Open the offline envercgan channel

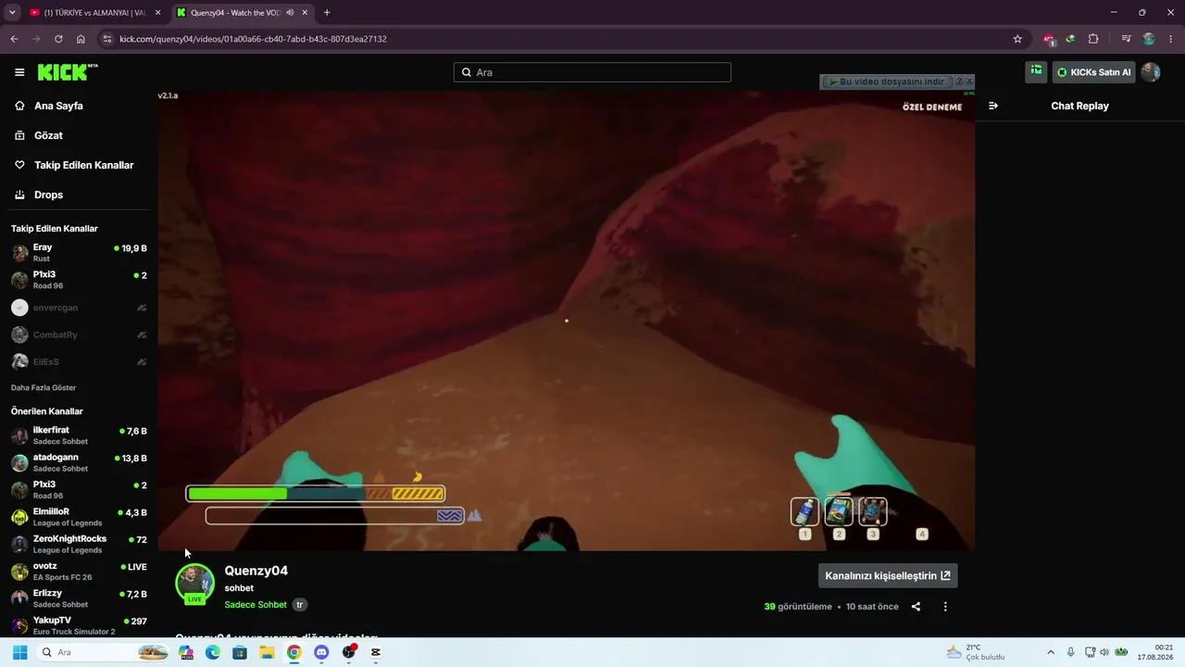tap(79, 308)
